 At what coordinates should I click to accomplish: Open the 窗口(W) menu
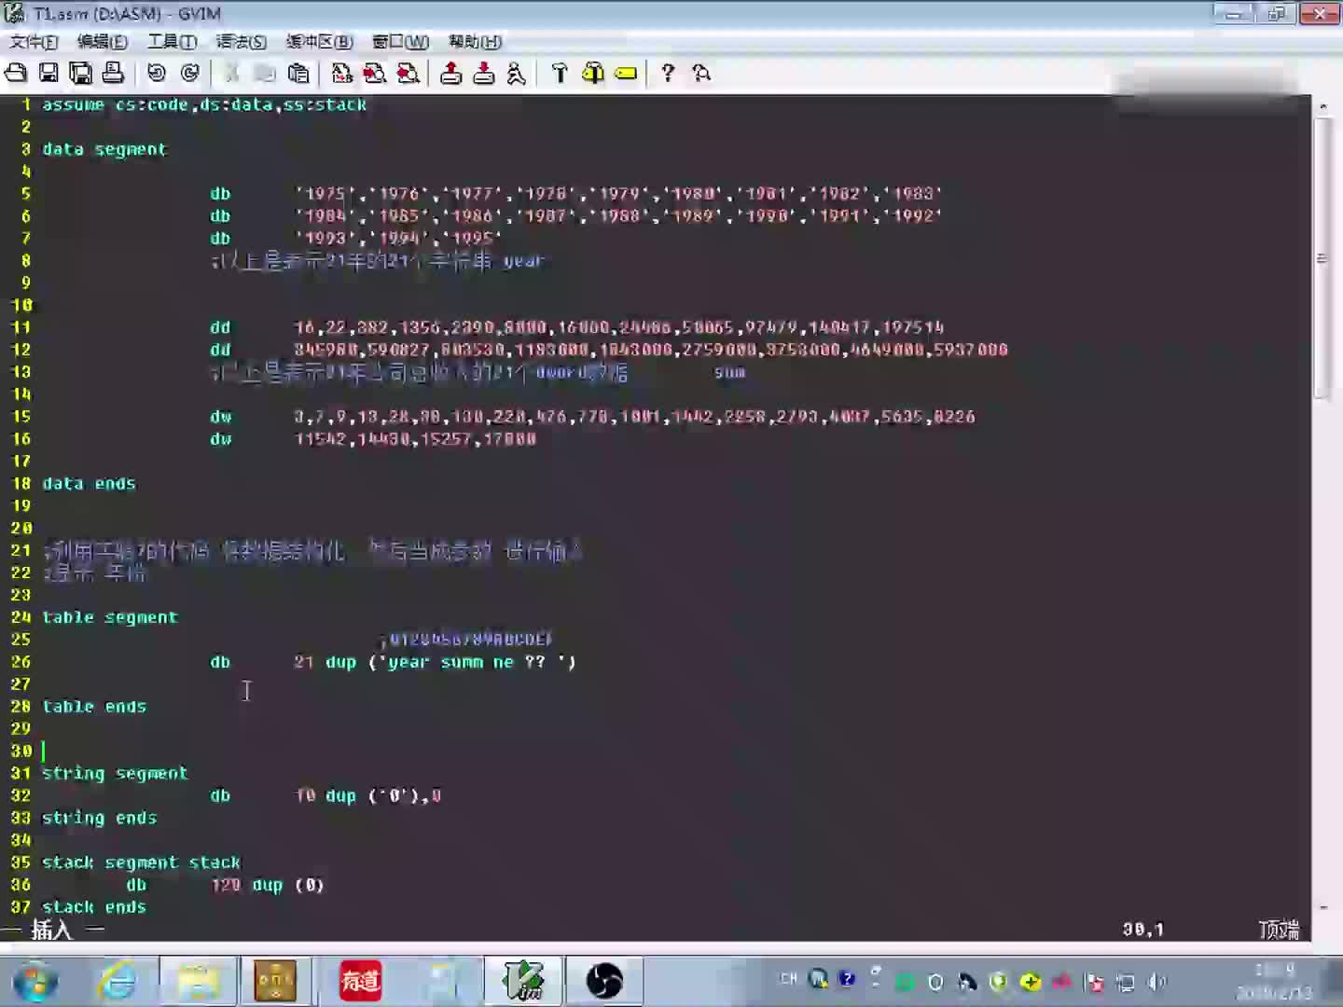tap(400, 41)
